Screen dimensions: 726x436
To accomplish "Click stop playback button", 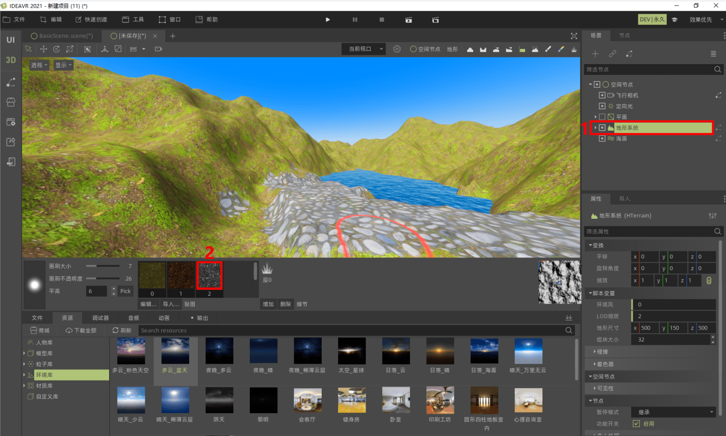I will 382,19.
